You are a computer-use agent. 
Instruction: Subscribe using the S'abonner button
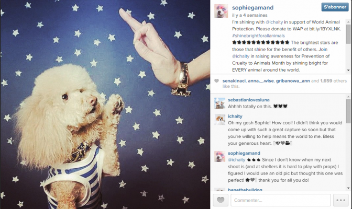click(x=335, y=7)
